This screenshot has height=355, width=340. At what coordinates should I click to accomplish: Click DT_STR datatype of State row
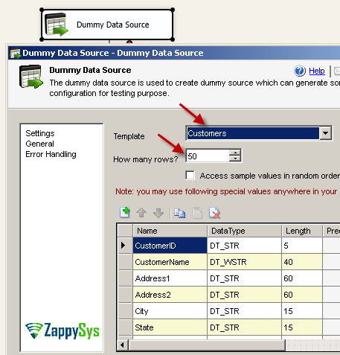tap(244, 327)
